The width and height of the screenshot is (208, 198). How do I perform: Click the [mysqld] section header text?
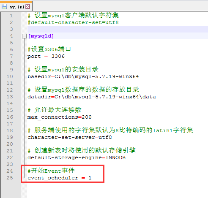(41, 36)
